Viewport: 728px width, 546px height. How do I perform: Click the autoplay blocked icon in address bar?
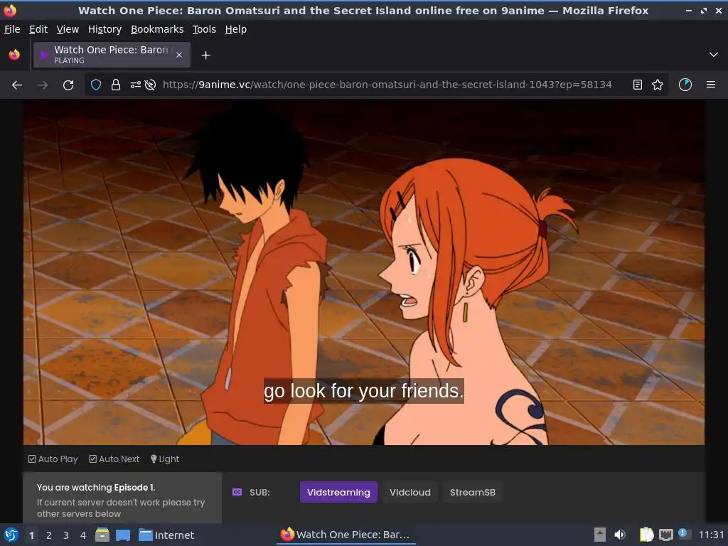tap(150, 85)
